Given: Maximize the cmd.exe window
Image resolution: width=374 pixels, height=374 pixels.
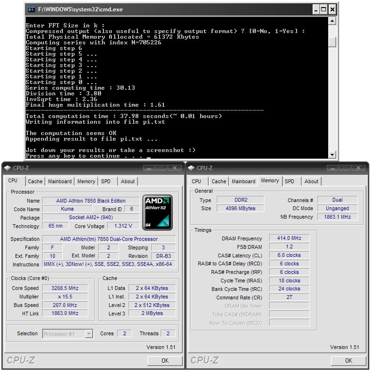Looking at the screenshot, I should [323, 9].
